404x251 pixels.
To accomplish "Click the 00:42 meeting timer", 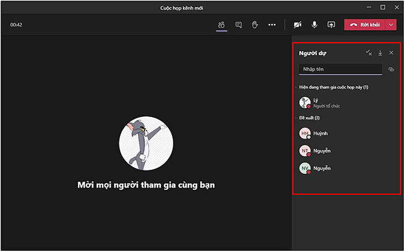I will pyautogui.click(x=16, y=25).
